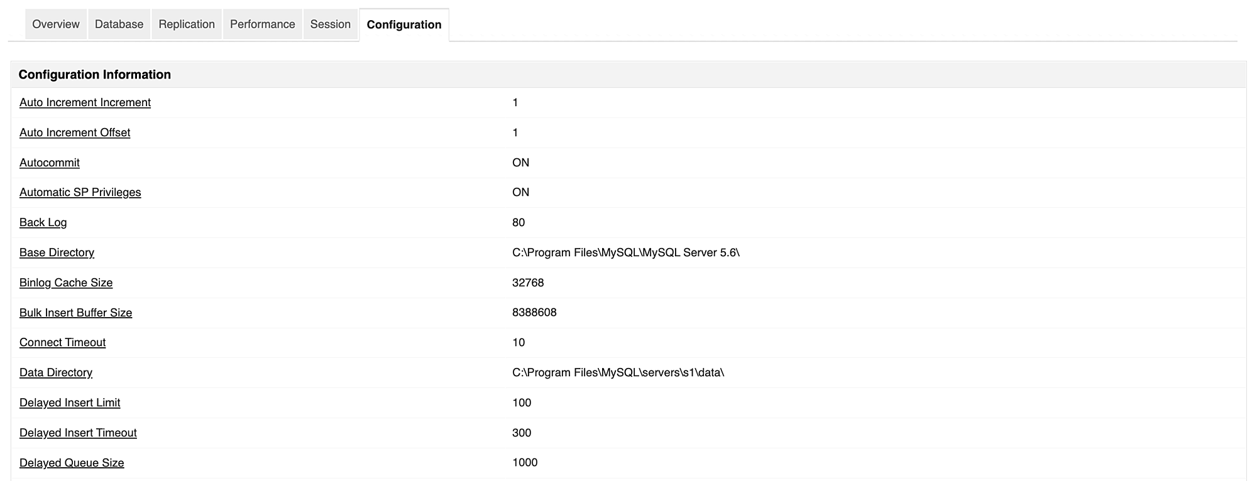Switch to the Overview tab

[56, 24]
